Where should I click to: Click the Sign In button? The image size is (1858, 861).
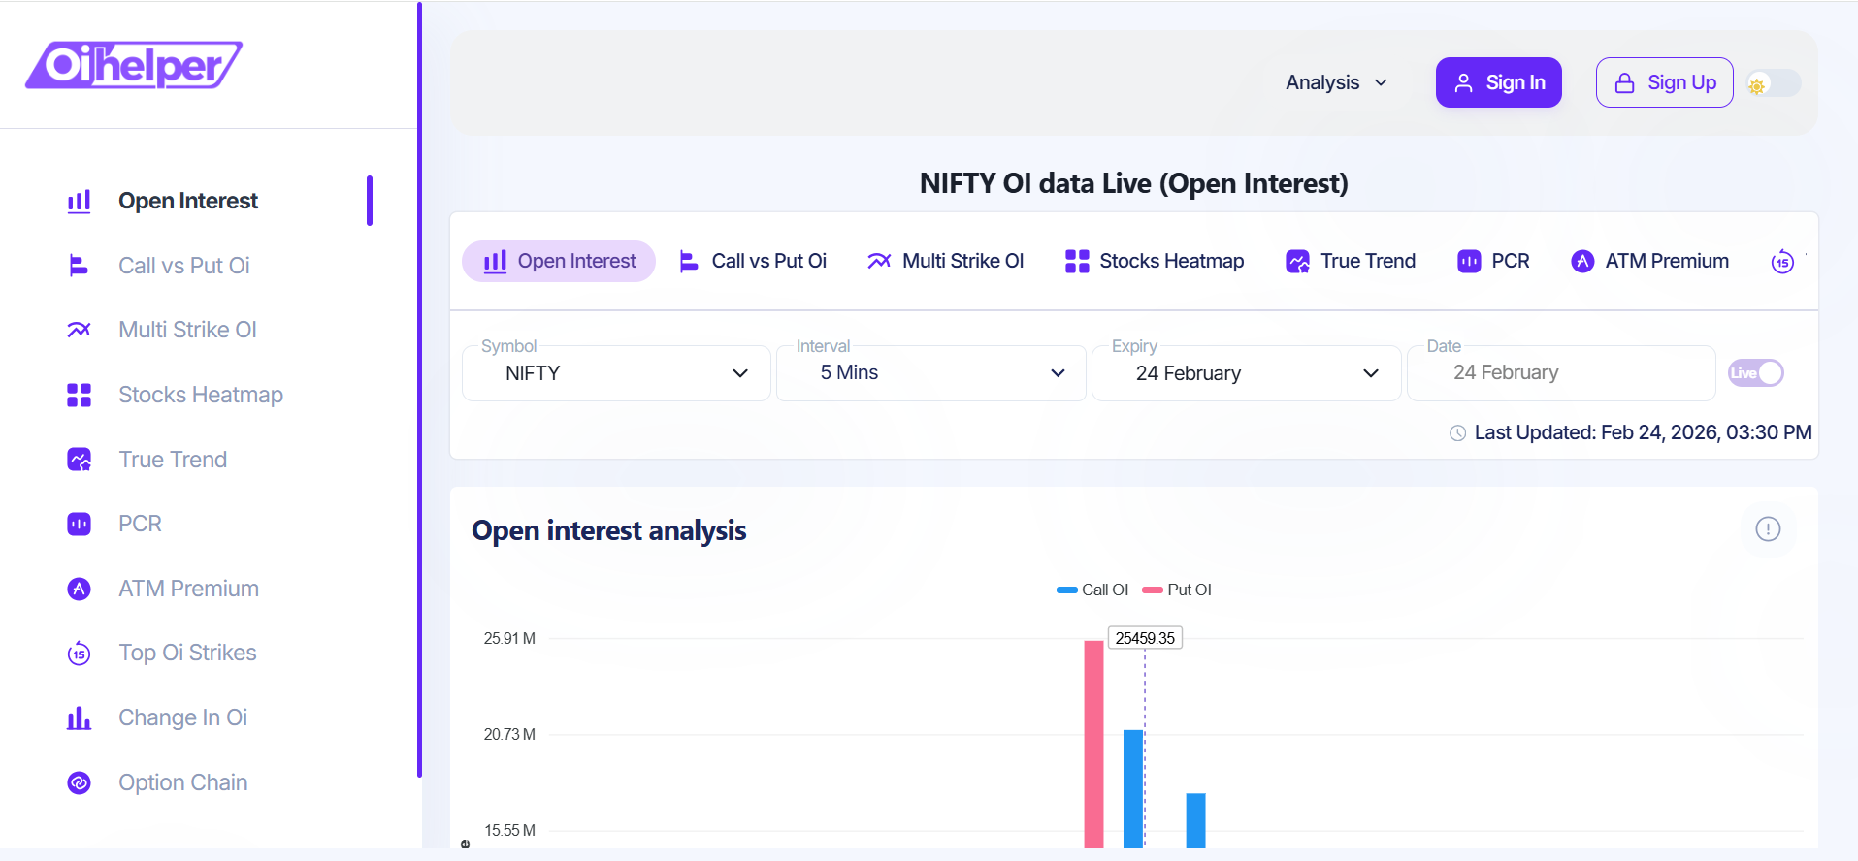coord(1498,82)
